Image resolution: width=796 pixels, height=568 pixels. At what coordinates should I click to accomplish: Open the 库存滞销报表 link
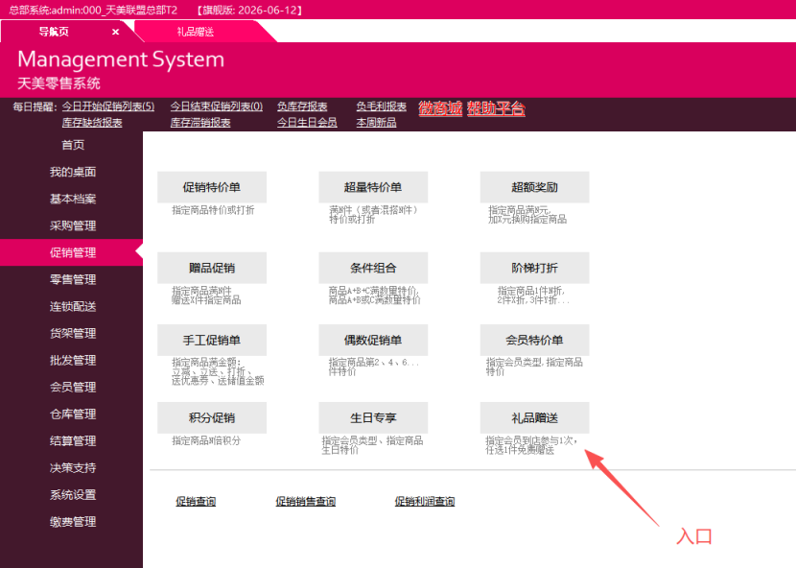(200, 123)
